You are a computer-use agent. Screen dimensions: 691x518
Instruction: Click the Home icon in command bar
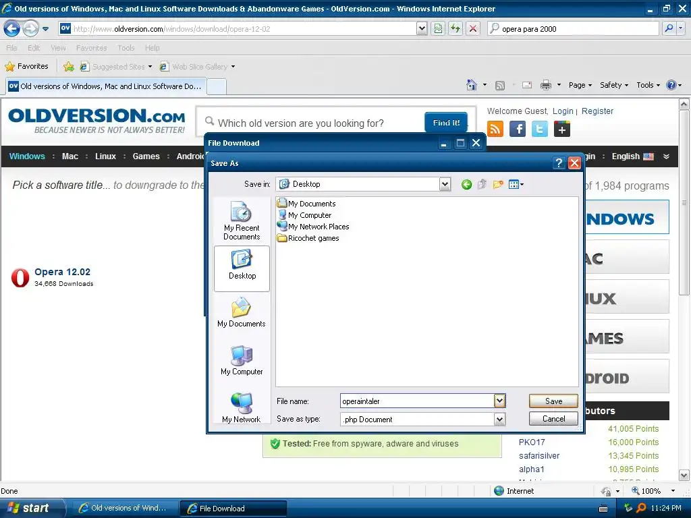(472, 85)
